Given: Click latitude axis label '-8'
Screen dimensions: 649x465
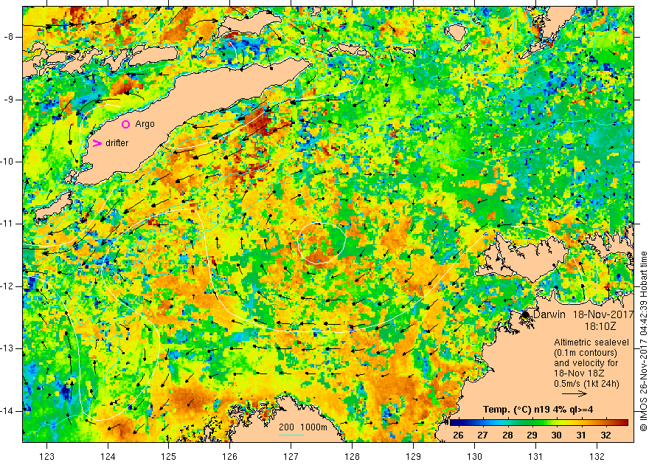Looking at the screenshot, I should coord(10,37).
